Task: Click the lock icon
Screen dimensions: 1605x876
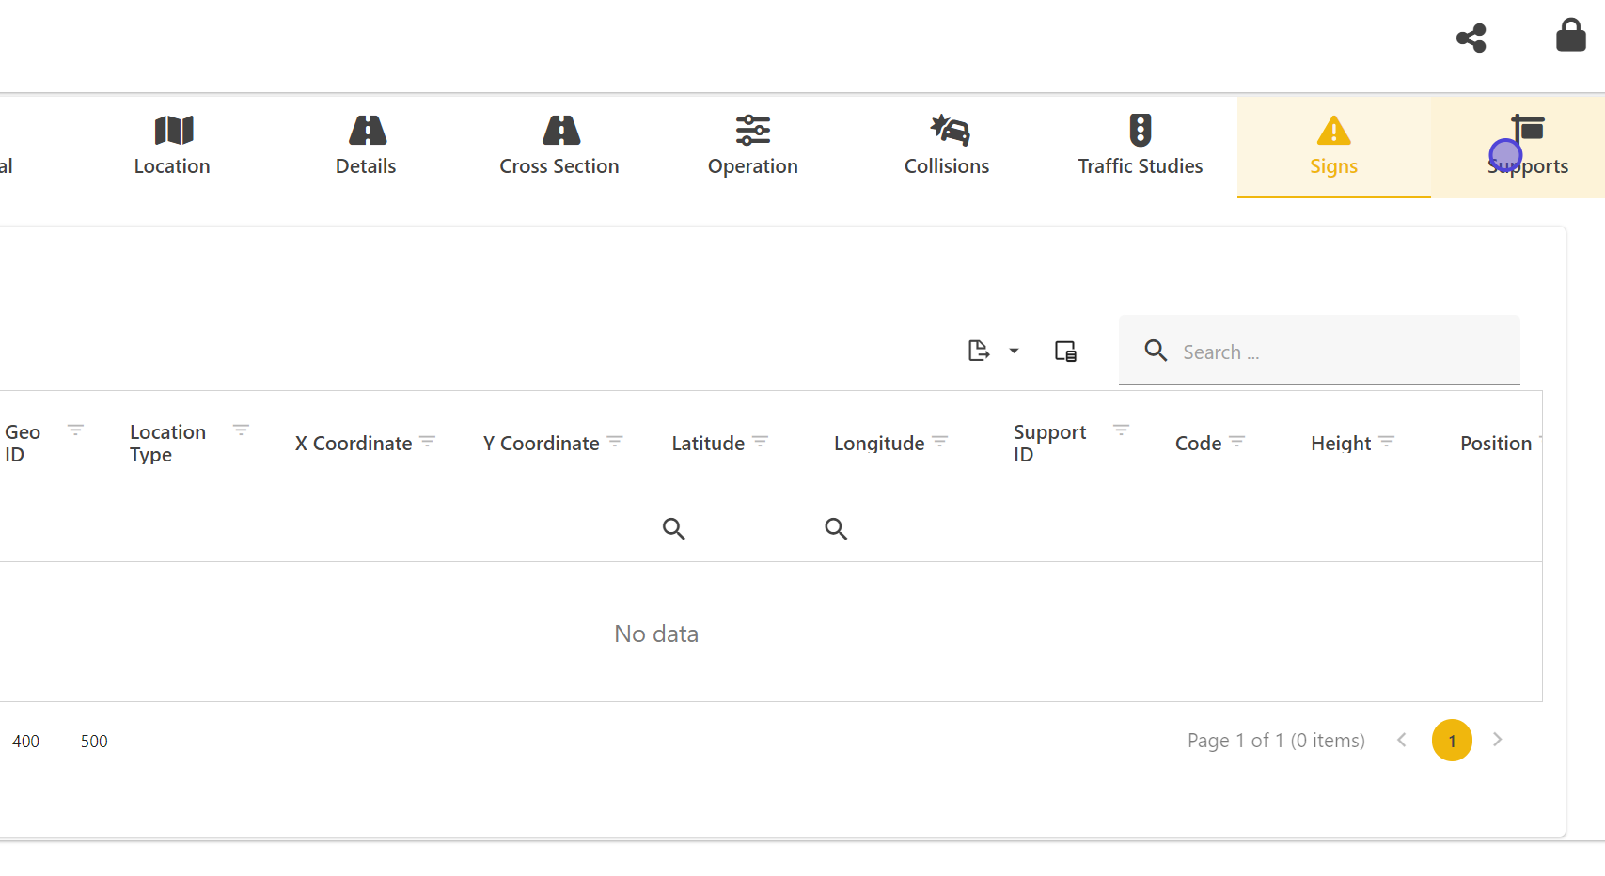Action: 1570,36
